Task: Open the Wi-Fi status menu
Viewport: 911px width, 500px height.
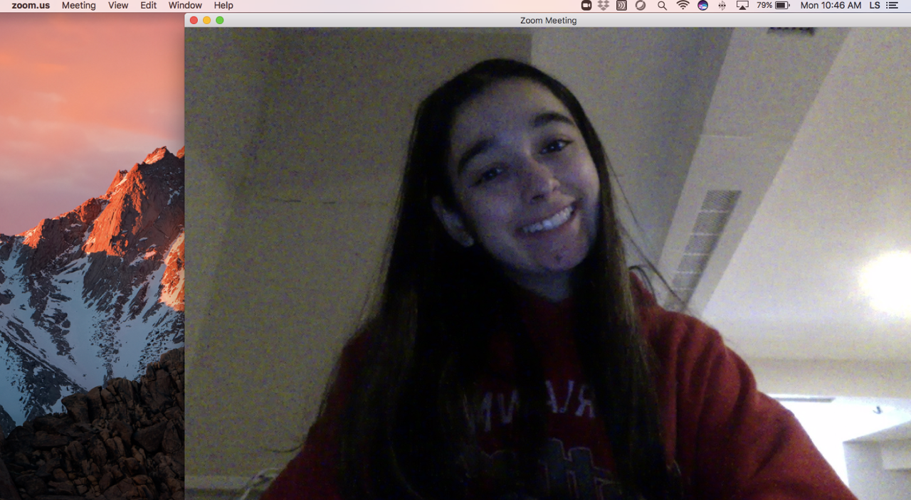Action: point(683,6)
